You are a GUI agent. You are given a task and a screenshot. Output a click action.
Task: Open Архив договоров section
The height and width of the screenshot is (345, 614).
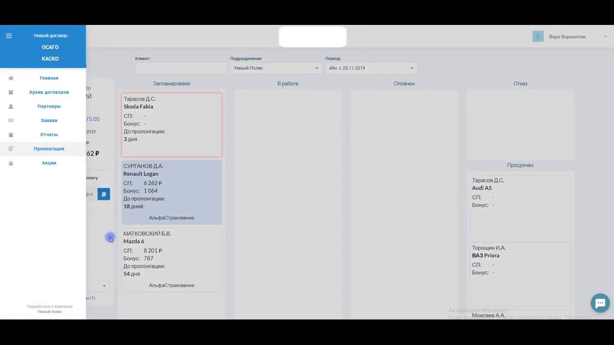click(49, 92)
